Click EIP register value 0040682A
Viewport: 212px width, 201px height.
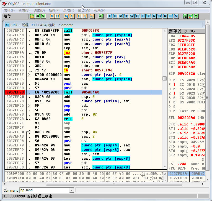click(x=186, y=74)
